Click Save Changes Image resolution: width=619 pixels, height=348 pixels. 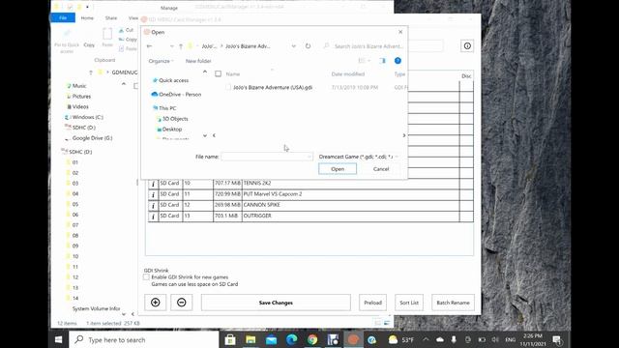(276, 303)
